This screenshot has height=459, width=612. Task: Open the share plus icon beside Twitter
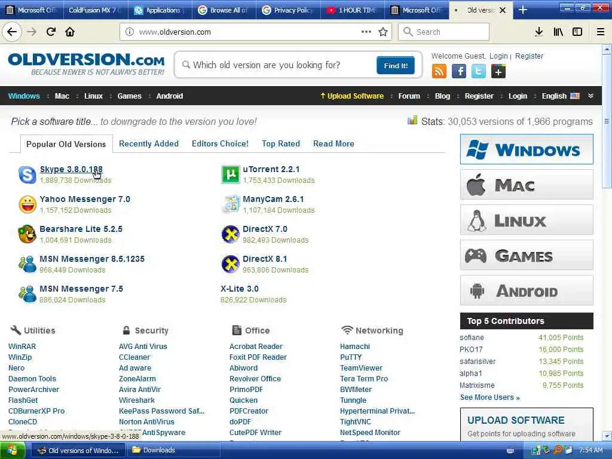click(498, 72)
